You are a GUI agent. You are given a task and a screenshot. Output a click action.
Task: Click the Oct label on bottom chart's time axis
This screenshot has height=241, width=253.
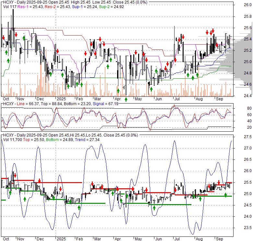[x=6, y=239]
